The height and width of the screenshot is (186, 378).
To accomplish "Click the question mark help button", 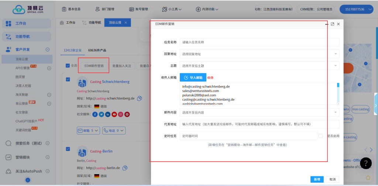I will coord(365,163).
